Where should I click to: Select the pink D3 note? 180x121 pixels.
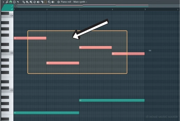[95, 48]
